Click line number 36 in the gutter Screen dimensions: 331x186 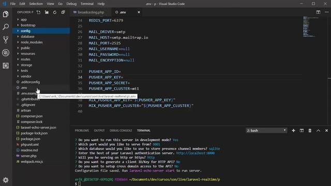point(80,89)
